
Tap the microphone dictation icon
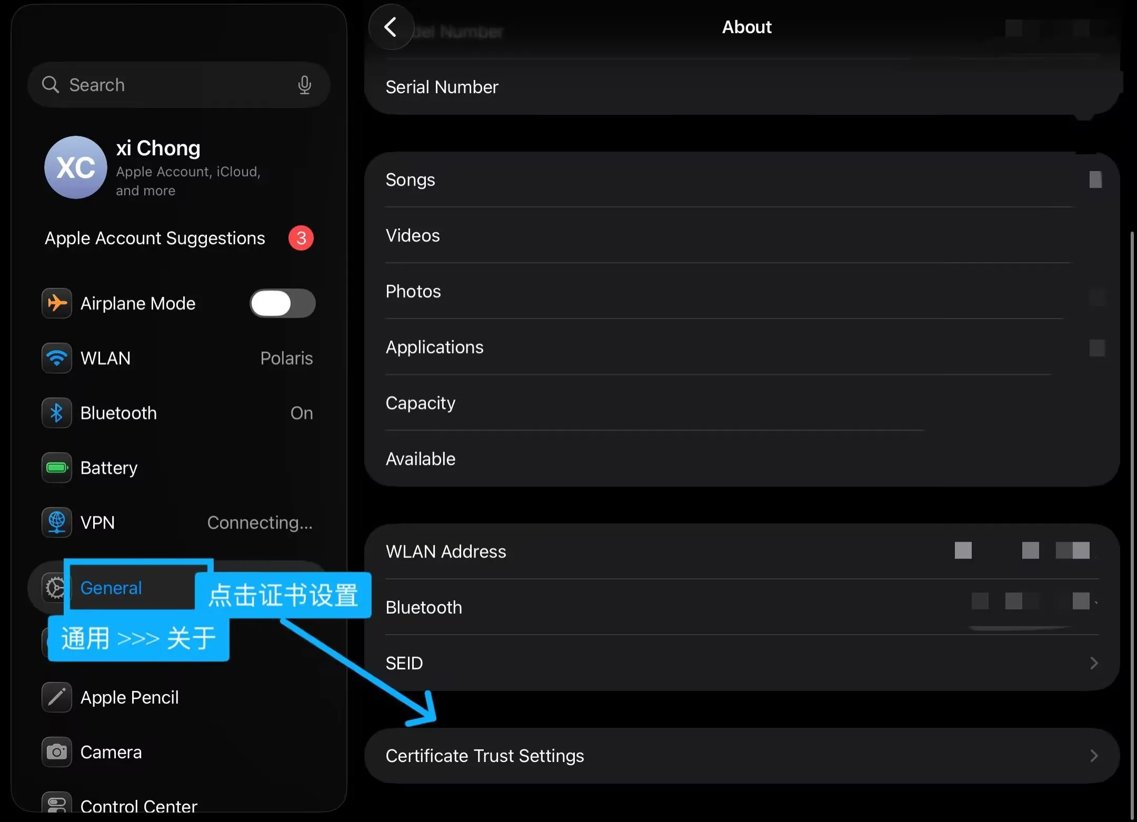coord(304,85)
